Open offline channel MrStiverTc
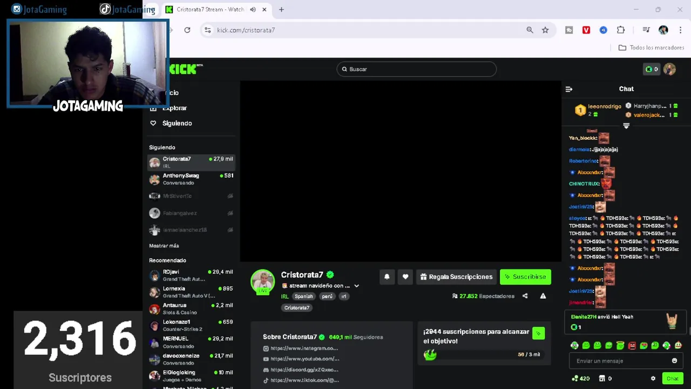Screen dimensions: 691x389 coord(191,196)
